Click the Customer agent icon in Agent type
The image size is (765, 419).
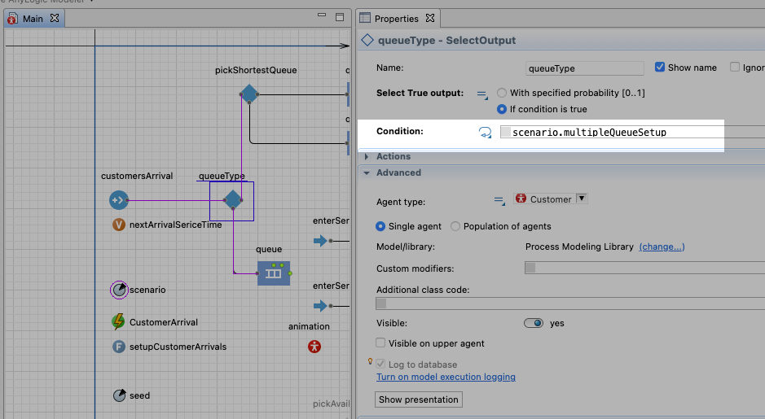(x=521, y=199)
